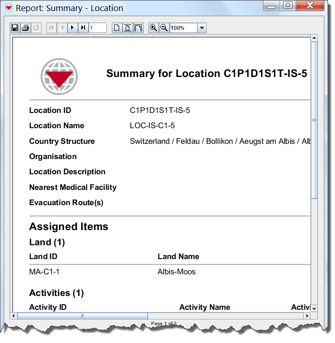Zoom in on the report
This screenshot has width=335, height=343.
(153, 28)
